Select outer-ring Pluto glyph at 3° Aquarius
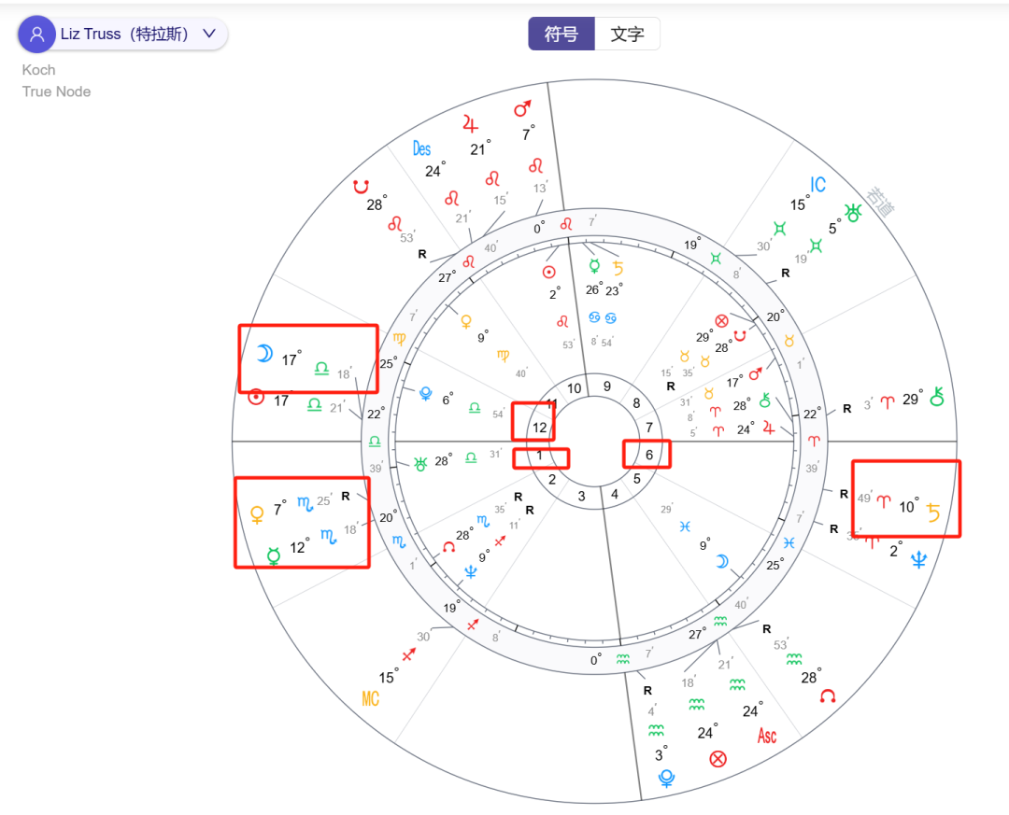The image size is (1009, 815). point(667,778)
